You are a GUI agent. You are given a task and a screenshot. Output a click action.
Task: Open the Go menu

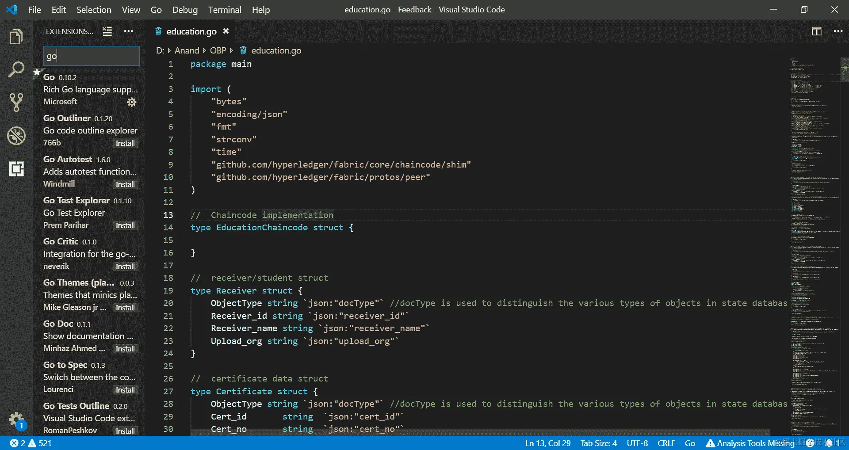(156, 10)
